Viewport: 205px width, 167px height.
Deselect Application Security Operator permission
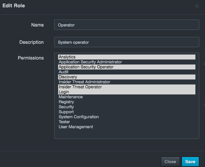(x=127, y=67)
